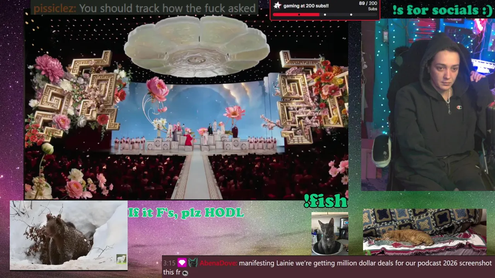Screen dimensions: 495x278
Task: Click the 'If it F's, plz HODL' caption
Action: (186, 212)
